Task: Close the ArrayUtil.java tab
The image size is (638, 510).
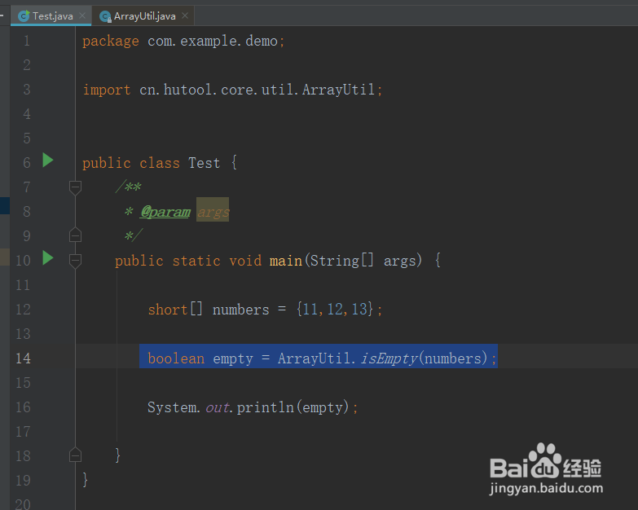Action: coord(185,15)
